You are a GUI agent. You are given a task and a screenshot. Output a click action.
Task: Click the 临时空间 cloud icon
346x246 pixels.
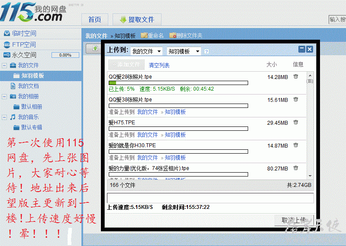pyautogui.click(x=7, y=33)
